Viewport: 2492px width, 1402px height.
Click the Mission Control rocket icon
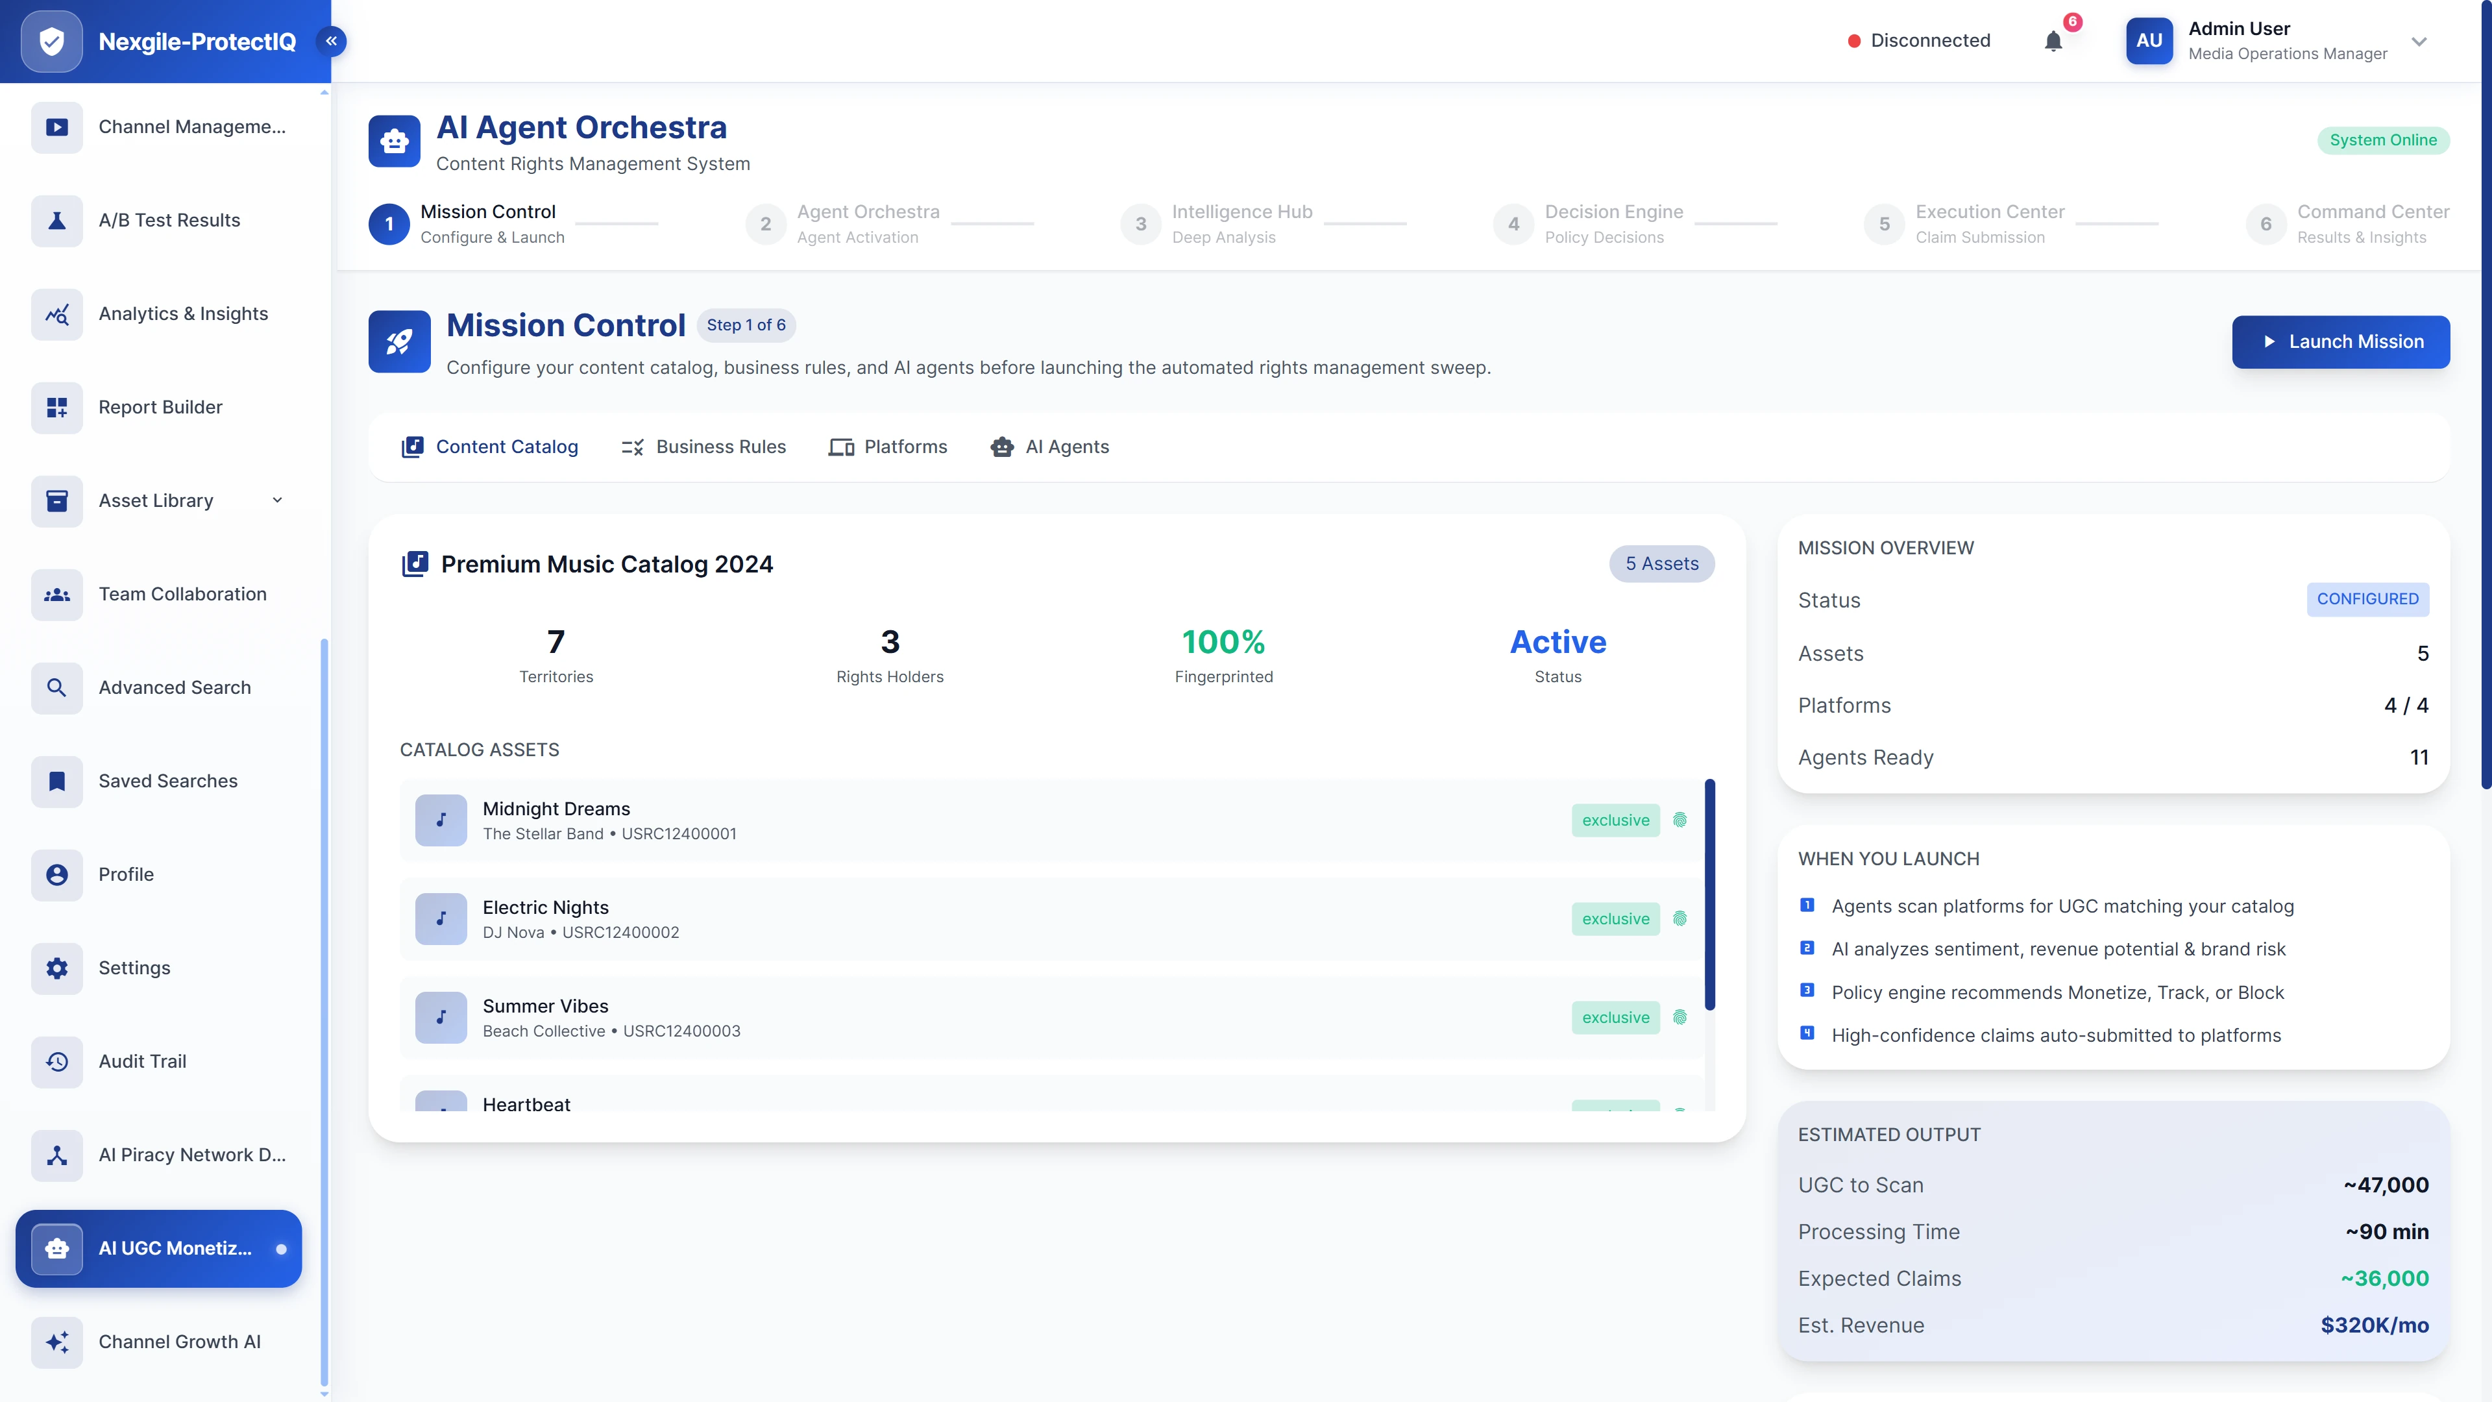(x=398, y=341)
